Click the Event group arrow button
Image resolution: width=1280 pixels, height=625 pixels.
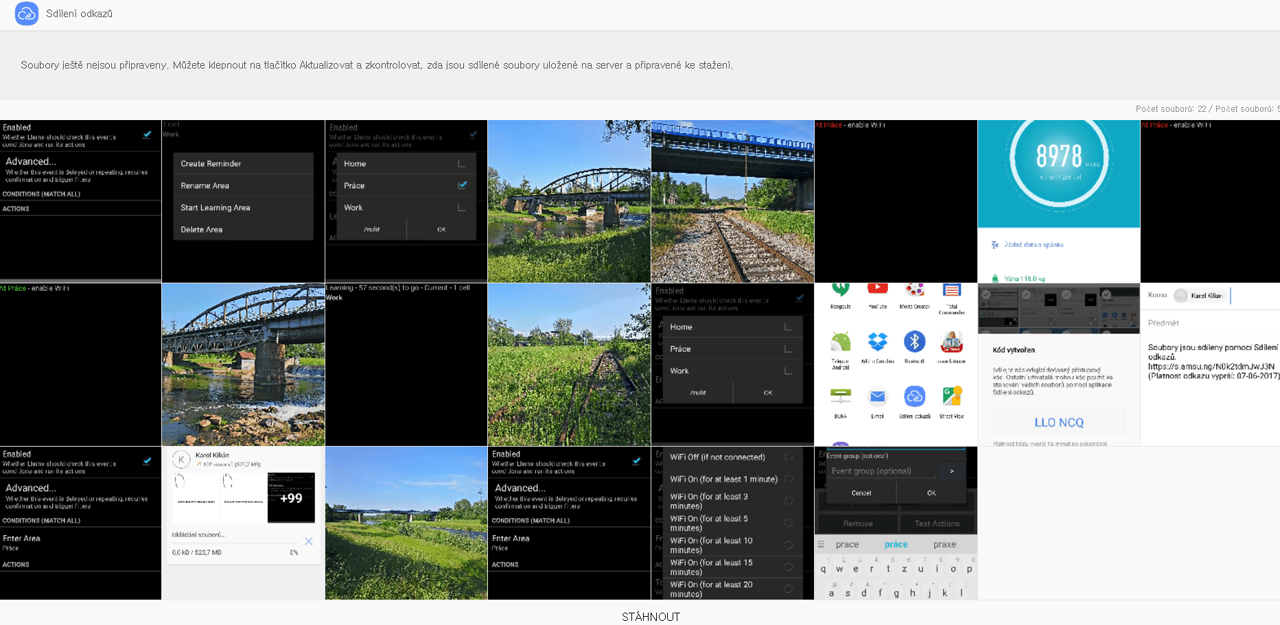(951, 471)
